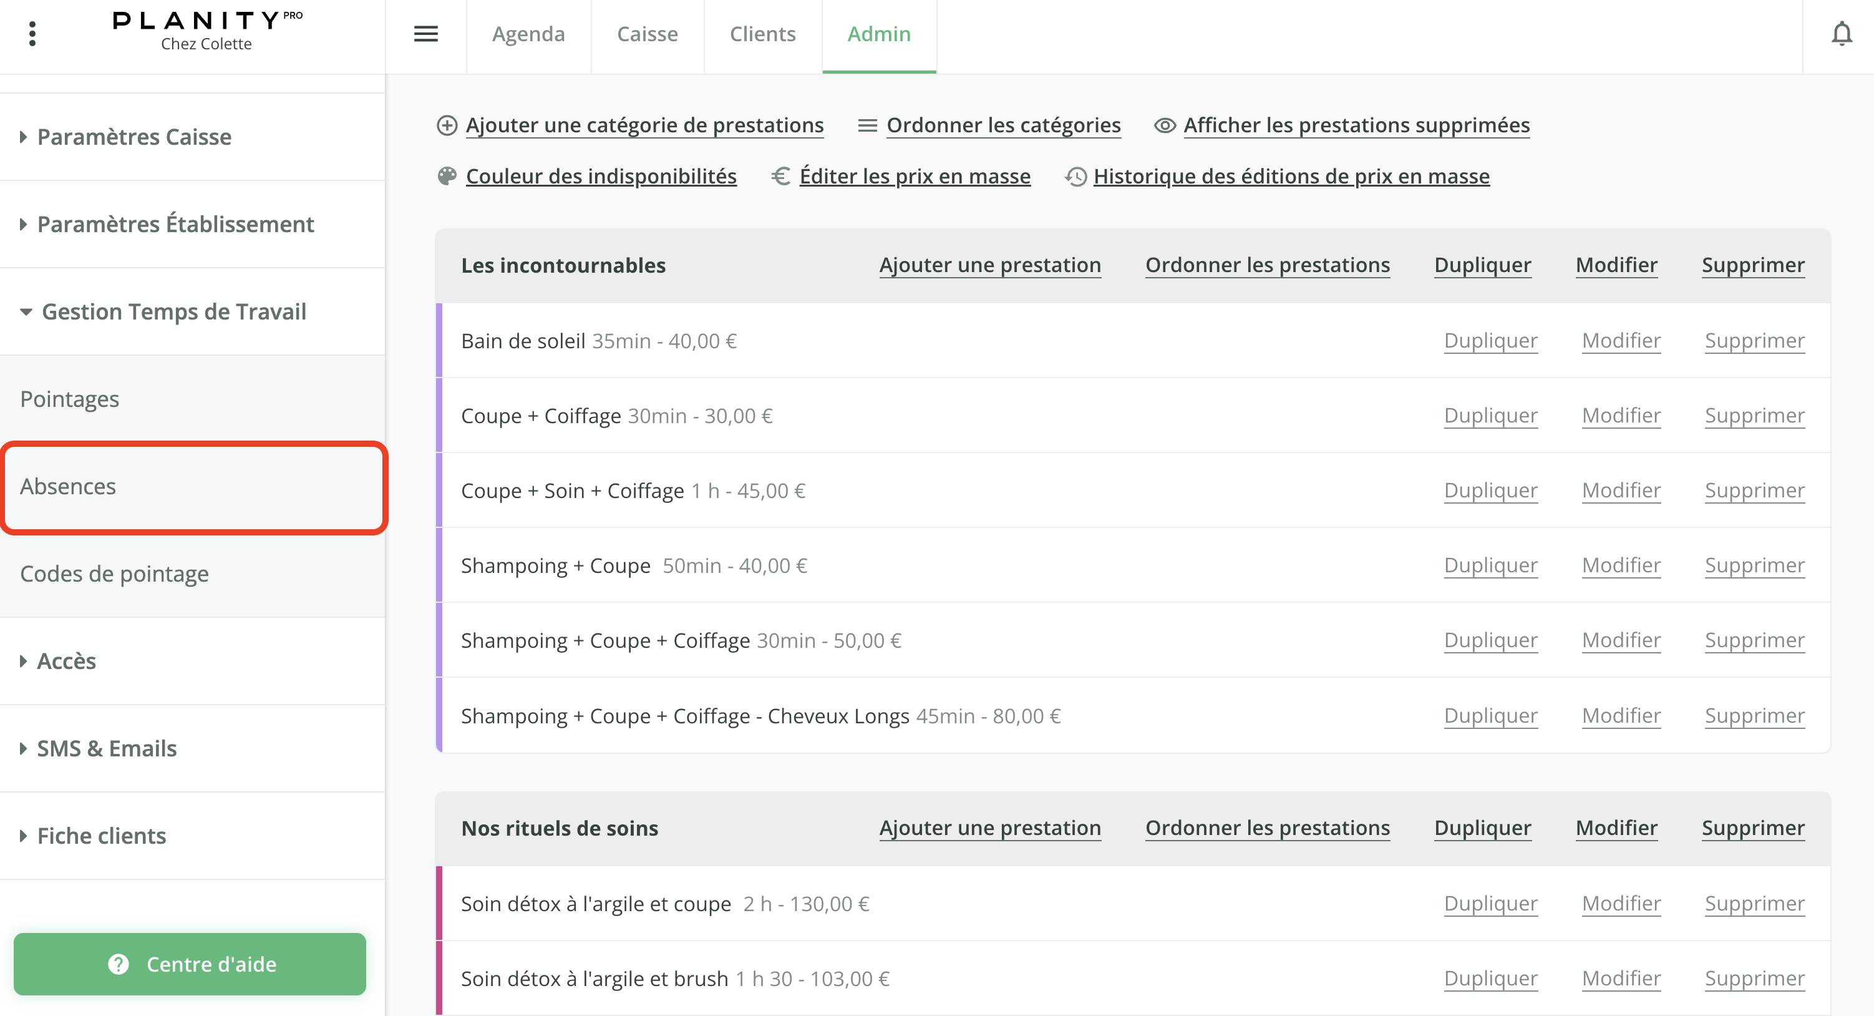Viewport: 1874px width, 1016px height.
Task: Open the notification bell
Action: click(x=1842, y=32)
